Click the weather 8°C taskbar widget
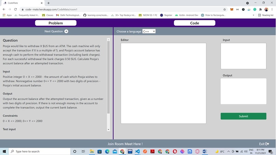 (220, 151)
